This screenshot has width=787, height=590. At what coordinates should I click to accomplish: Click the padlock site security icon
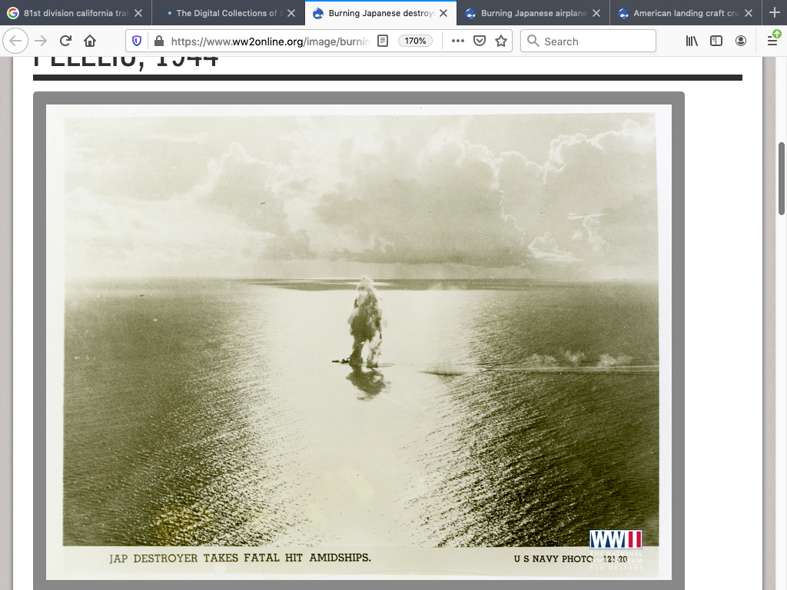pyautogui.click(x=158, y=41)
